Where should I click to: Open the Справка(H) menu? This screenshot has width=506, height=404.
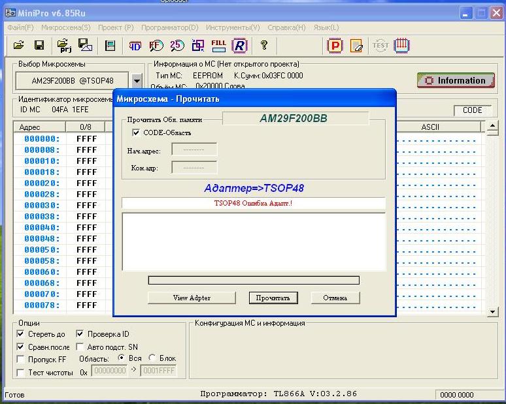[286, 27]
